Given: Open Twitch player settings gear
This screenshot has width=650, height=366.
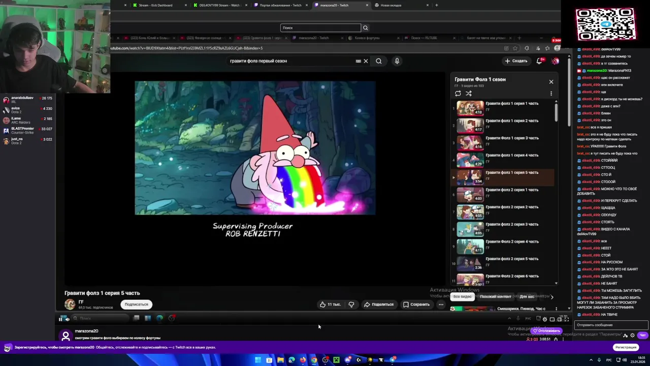Looking at the screenshot, I should (x=545, y=319).
